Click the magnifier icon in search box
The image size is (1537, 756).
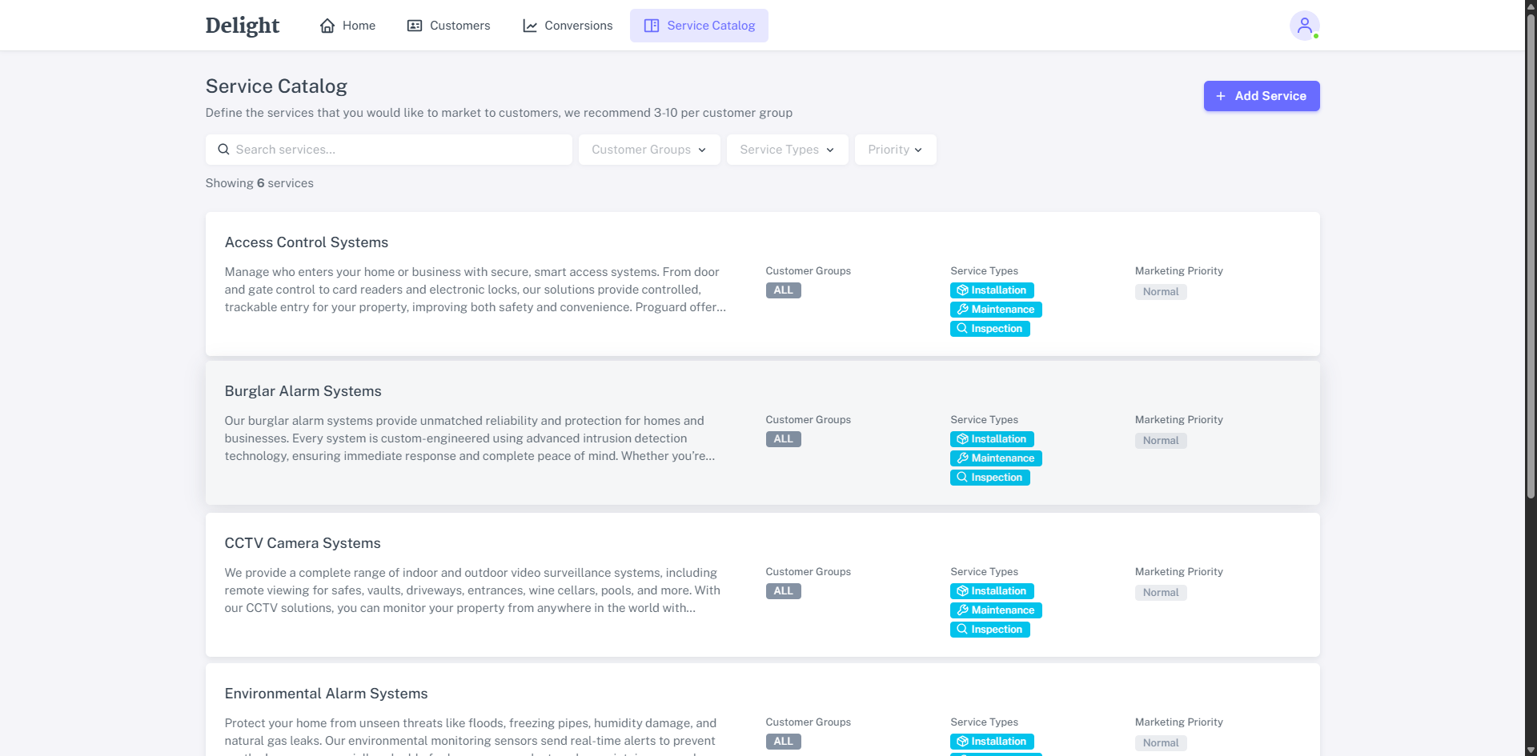point(223,150)
